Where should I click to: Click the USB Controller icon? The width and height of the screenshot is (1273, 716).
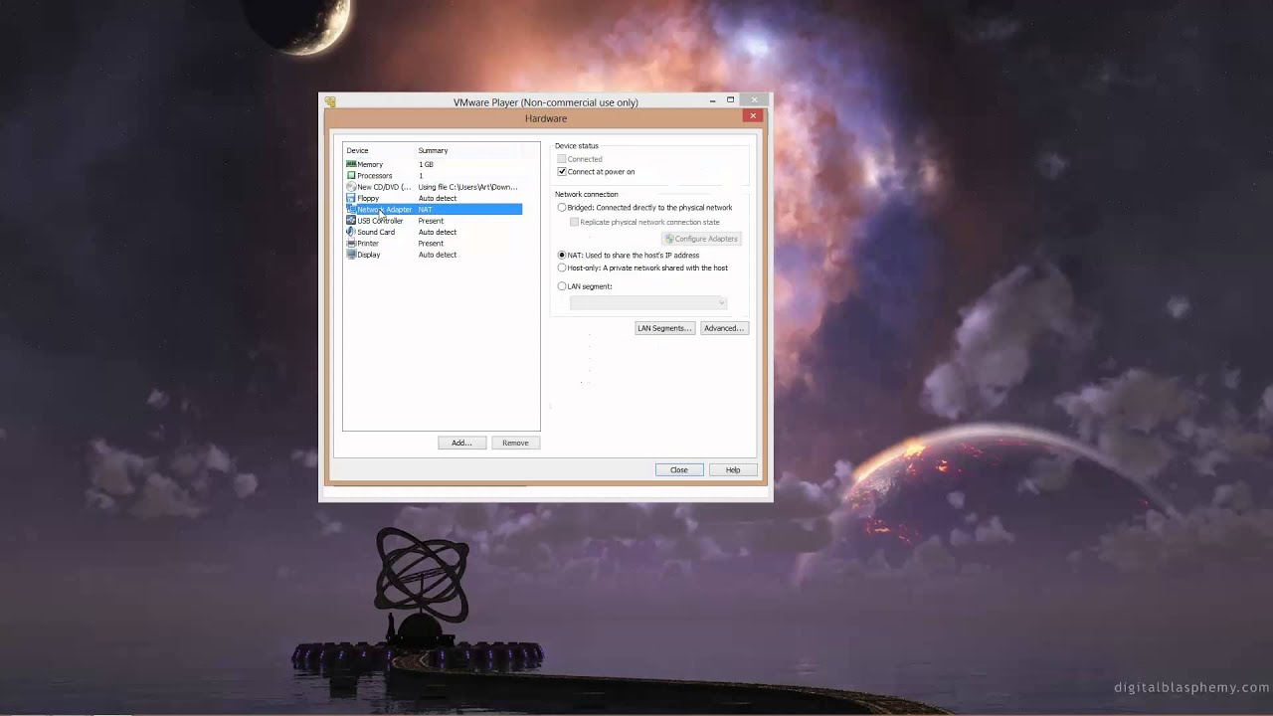[x=351, y=221]
